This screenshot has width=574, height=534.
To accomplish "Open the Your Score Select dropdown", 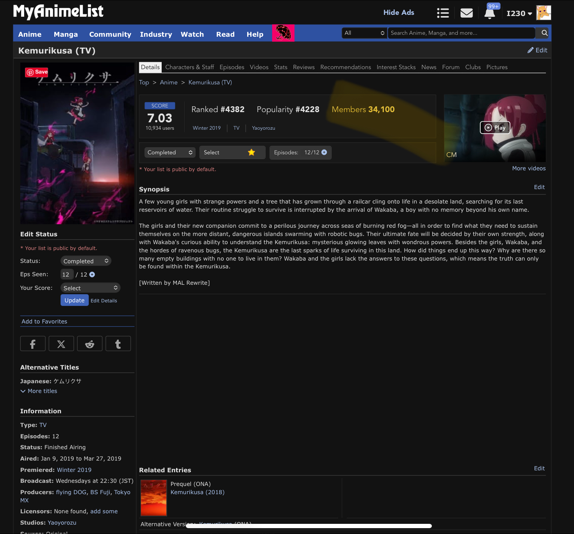I will coord(90,288).
